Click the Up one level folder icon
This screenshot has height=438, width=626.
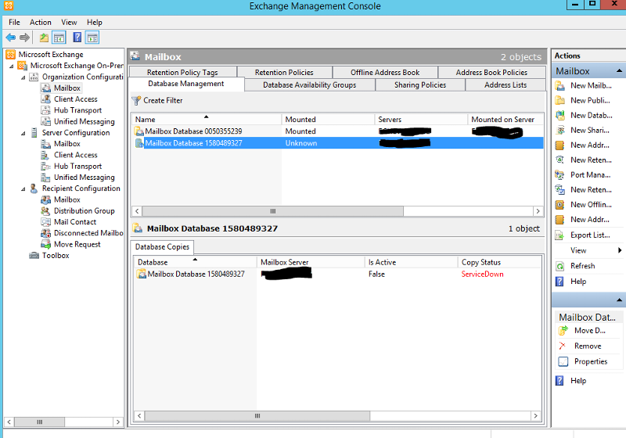(x=44, y=38)
